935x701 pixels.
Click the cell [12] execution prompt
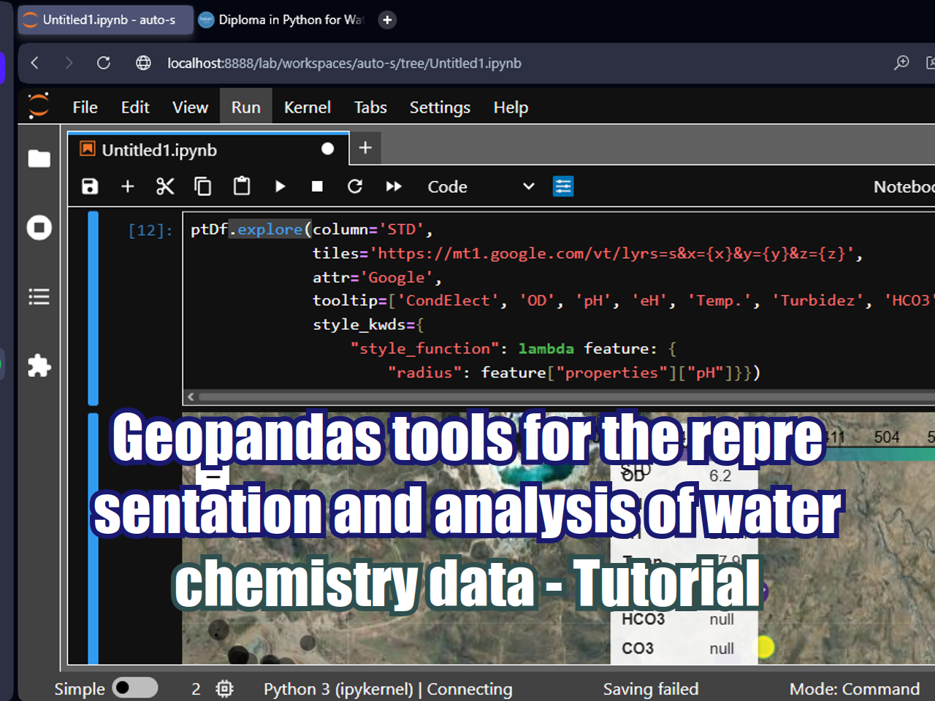point(151,231)
